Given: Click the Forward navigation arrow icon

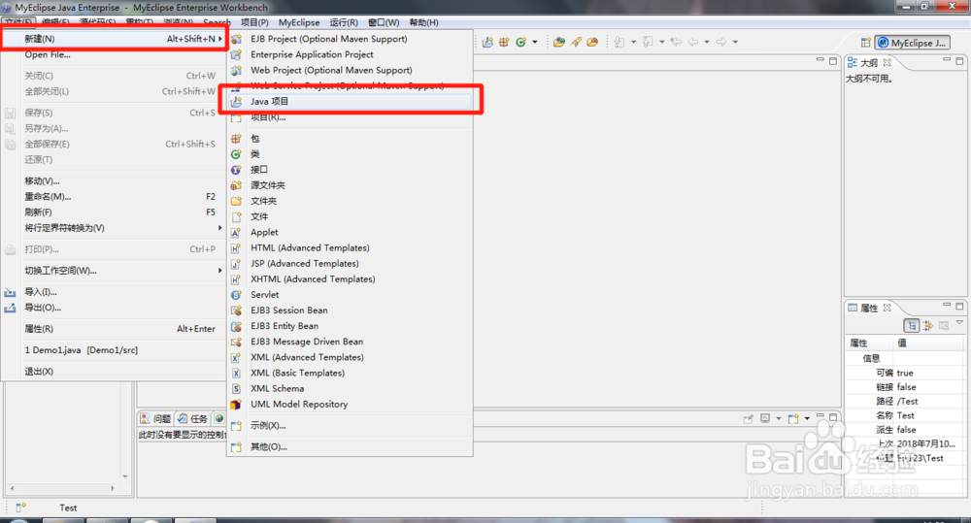Looking at the screenshot, I should (x=721, y=42).
